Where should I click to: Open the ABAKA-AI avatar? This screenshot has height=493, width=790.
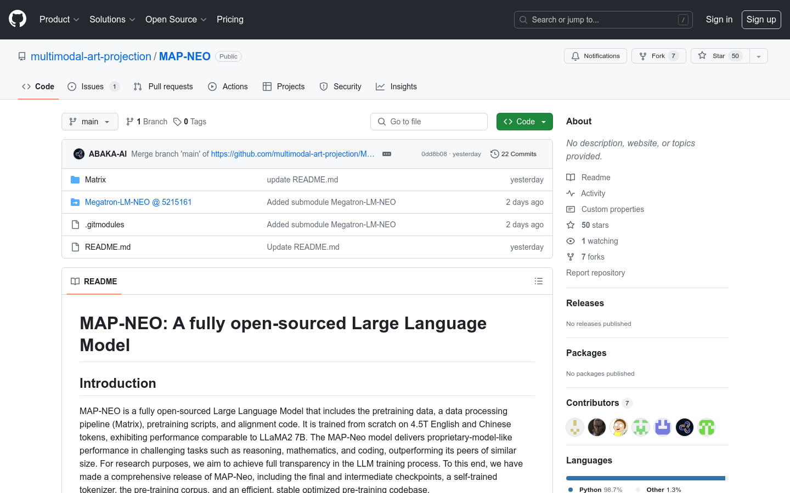[x=79, y=154]
